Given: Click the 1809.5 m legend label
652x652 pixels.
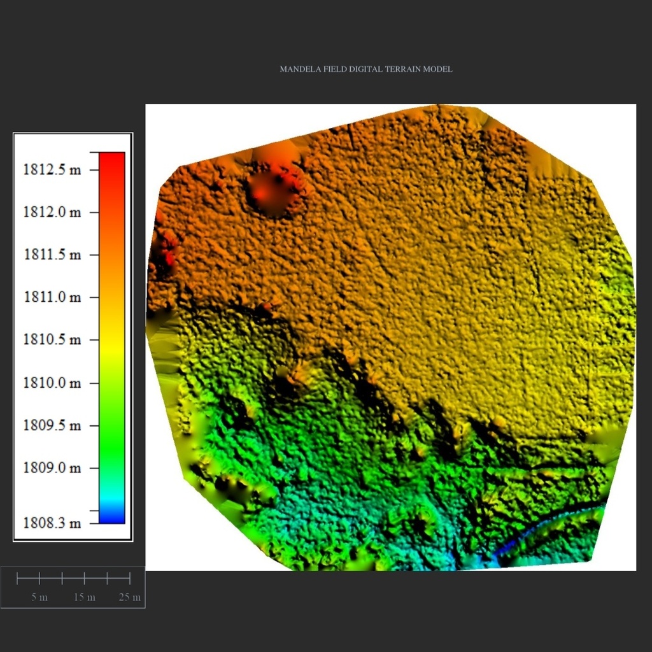Looking at the screenshot, I should pyautogui.click(x=52, y=425).
